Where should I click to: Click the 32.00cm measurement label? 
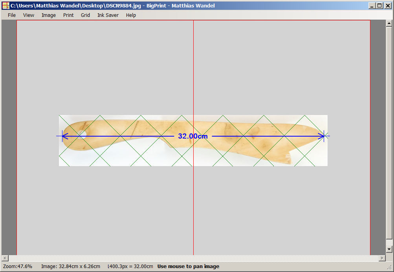tap(192, 137)
